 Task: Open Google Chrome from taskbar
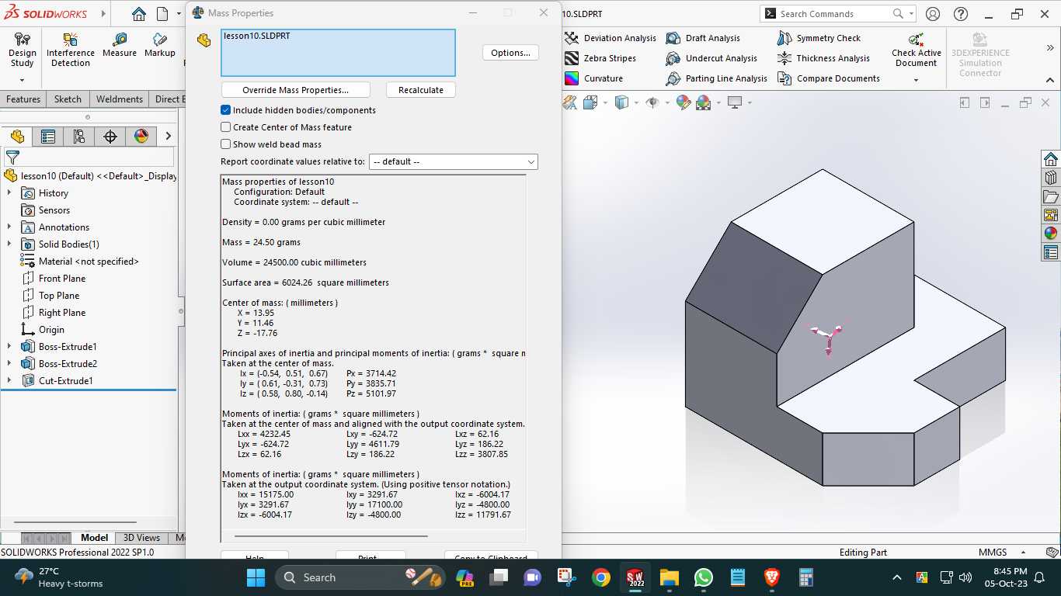pyautogui.click(x=600, y=577)
